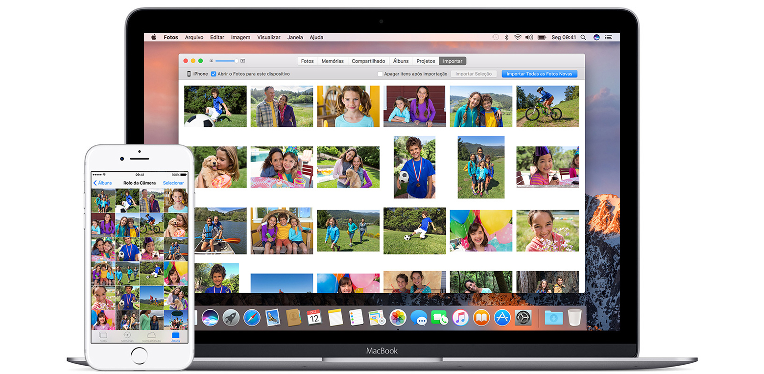Viewport: 764px width, 374px height.
Task: Open the Visualizar menu
Action: [x=268, y=37]
